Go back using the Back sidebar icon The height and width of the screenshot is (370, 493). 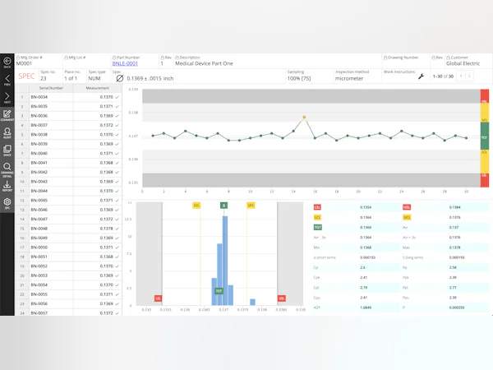point(7,62)
